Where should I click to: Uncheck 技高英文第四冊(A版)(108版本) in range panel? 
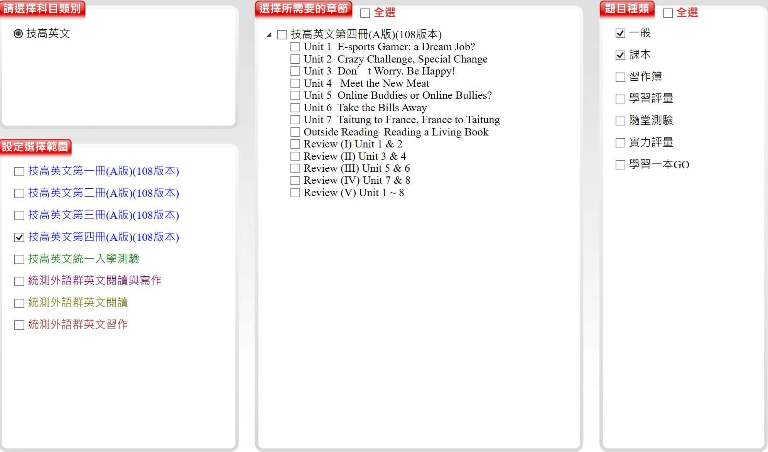19,237
